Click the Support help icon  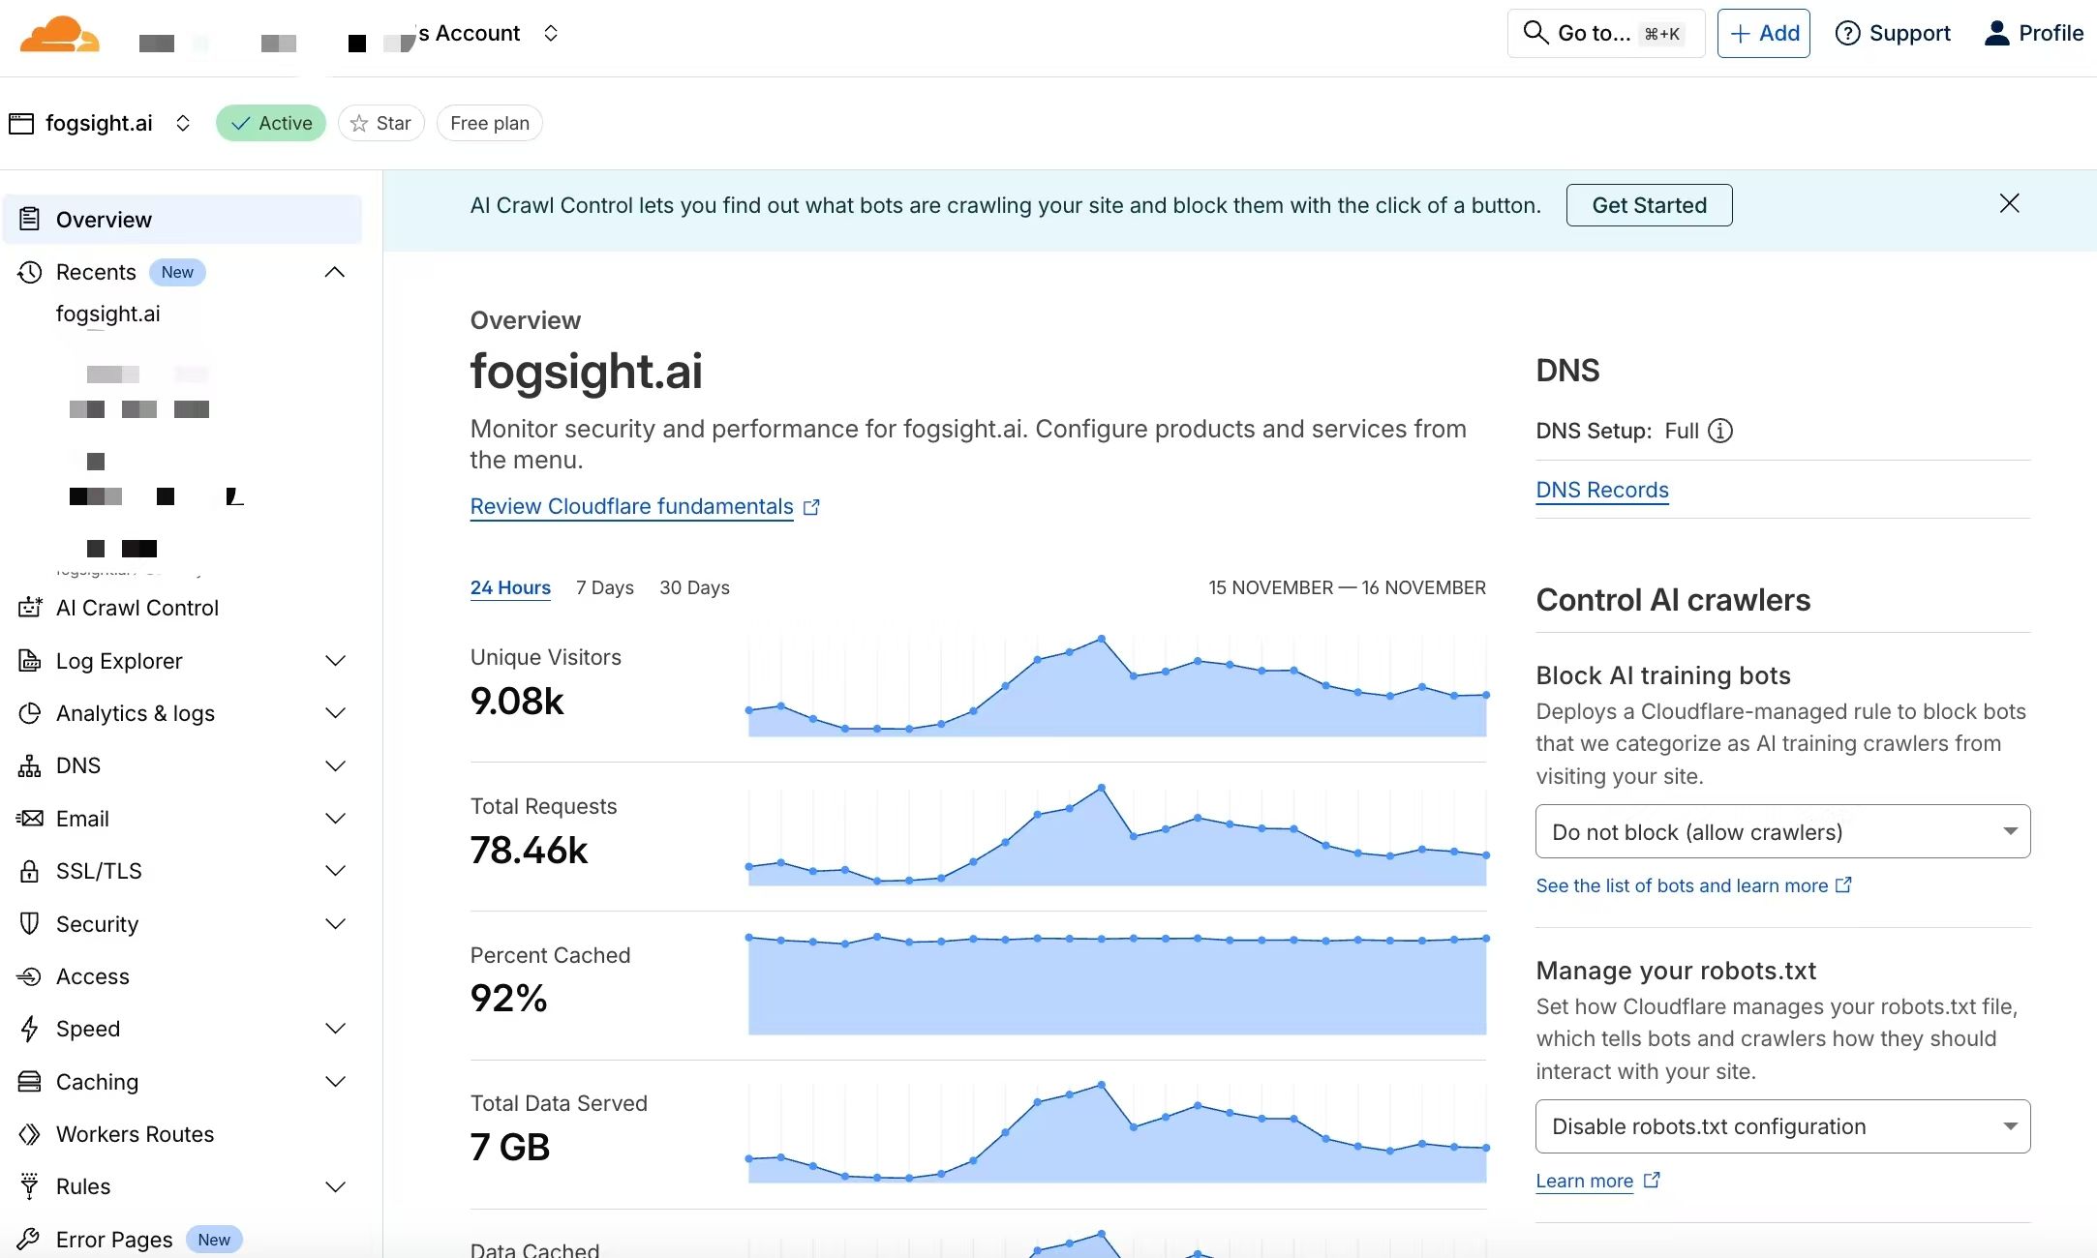tap(1847, 34)
